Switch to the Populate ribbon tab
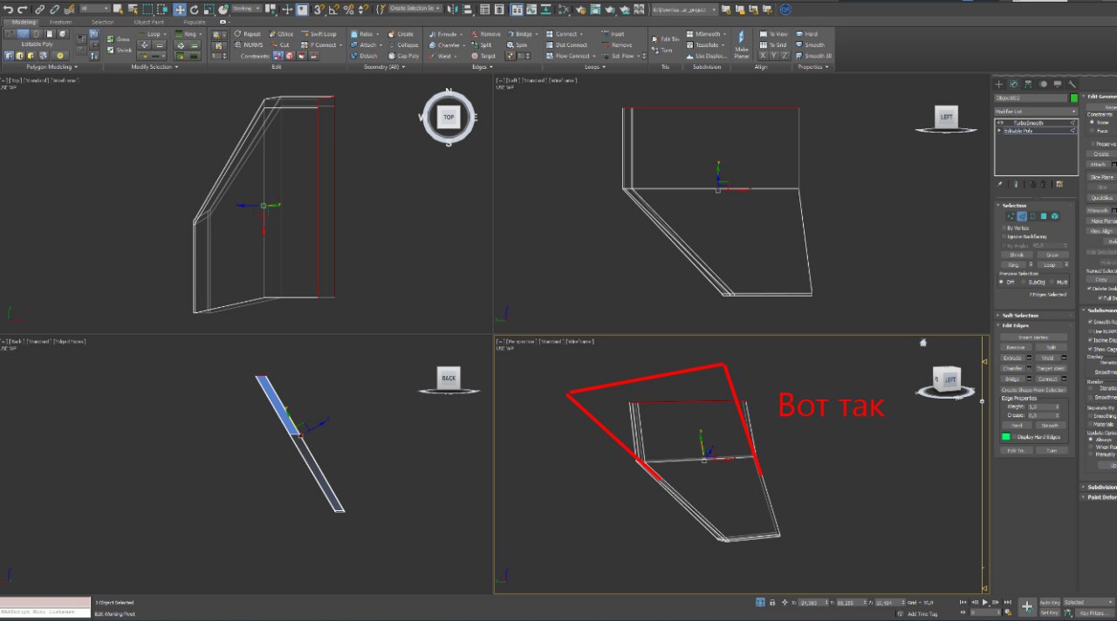 point(194,22)
